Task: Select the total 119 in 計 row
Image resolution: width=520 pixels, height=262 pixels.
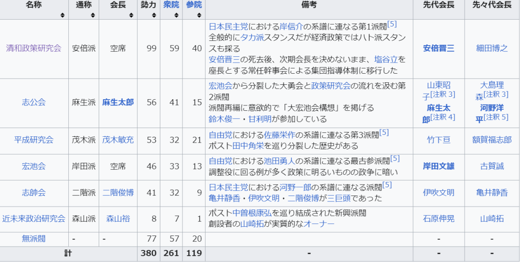Action: point(194,254)
